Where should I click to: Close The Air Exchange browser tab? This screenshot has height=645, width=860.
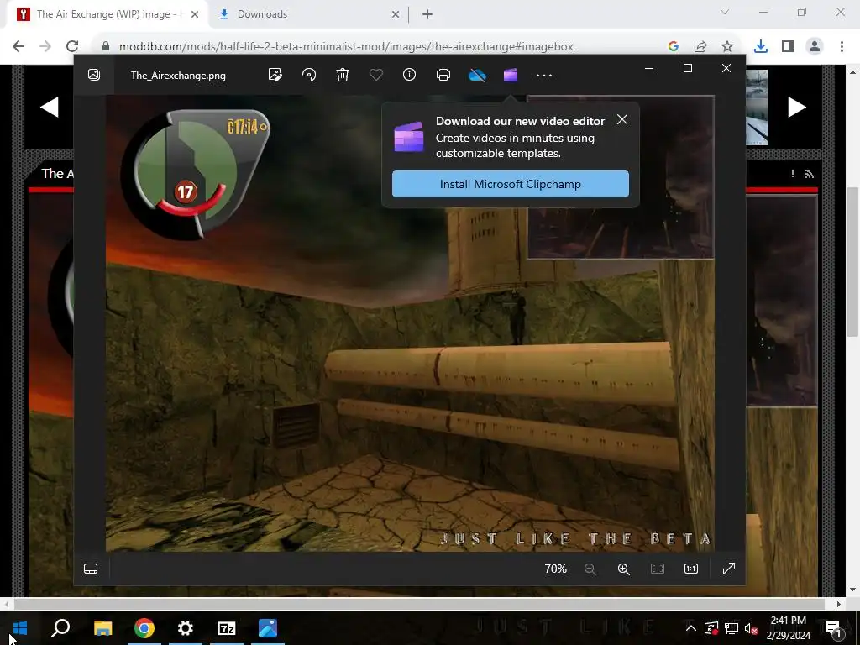pos(195,15)
